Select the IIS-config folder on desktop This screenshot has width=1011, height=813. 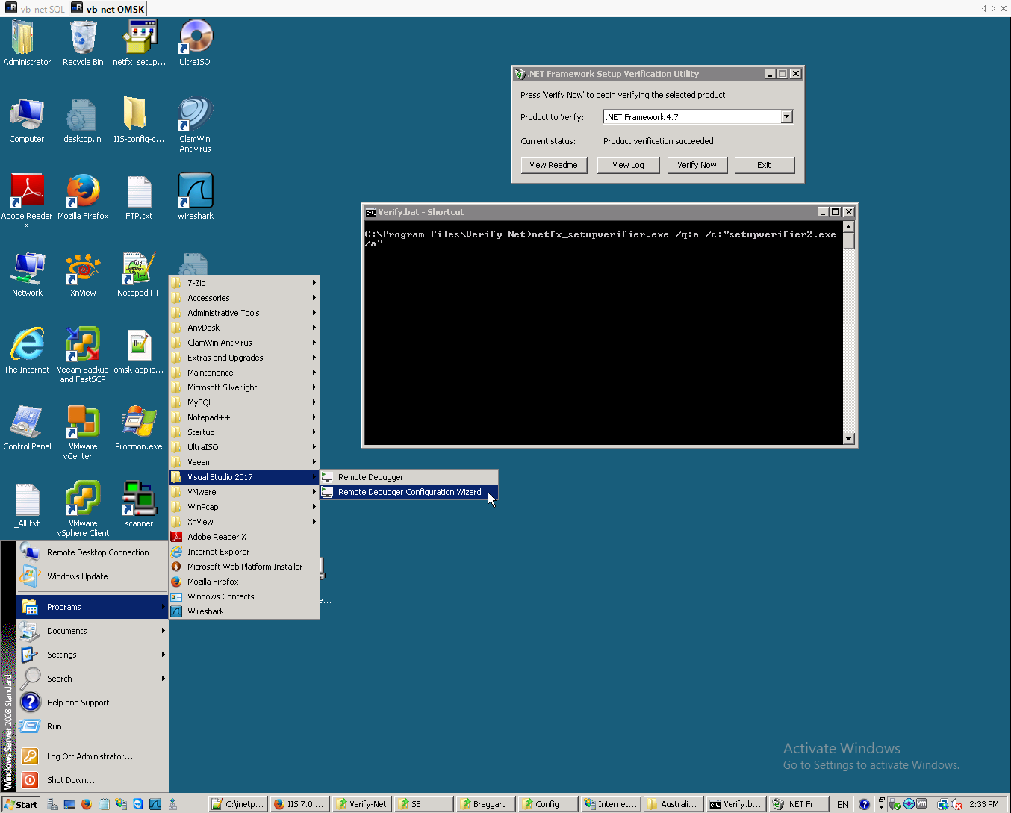[139, 120]
